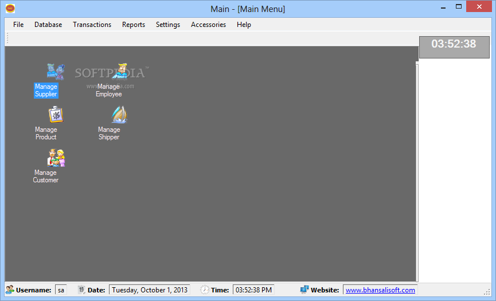This screenshot has width=496, height=301.
Task: Click the calendar icon beside Date
Action: [81, 290]
